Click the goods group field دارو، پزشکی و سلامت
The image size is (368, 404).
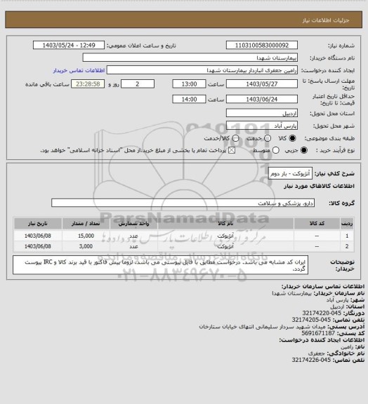tap(183, 203)
